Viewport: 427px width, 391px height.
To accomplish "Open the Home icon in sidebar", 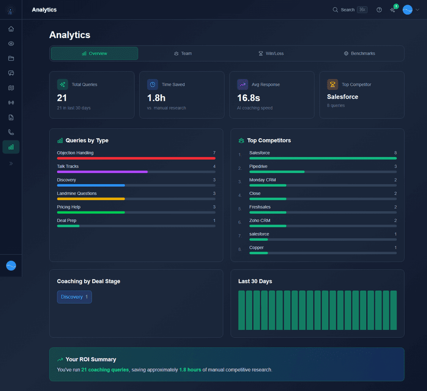I will click(10, 29).
